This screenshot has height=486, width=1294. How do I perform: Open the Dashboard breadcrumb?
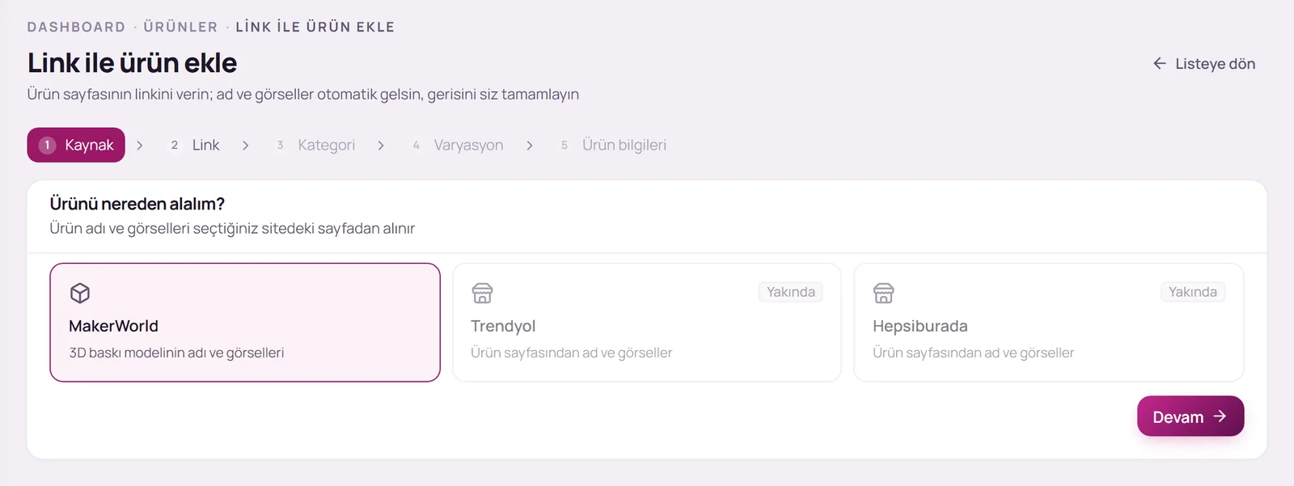pyautogui.click(x=77, y=27)
